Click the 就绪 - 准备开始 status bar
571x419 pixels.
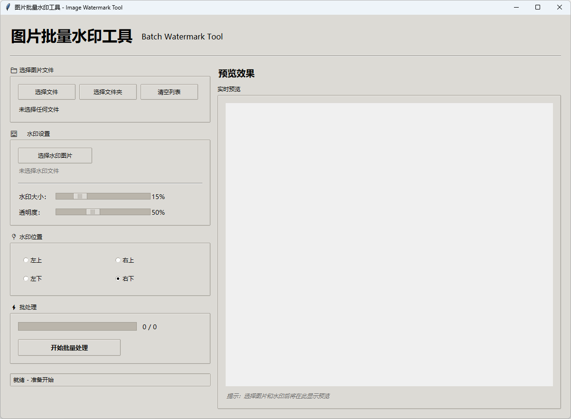pyautogui.click(x=110, y=380)
